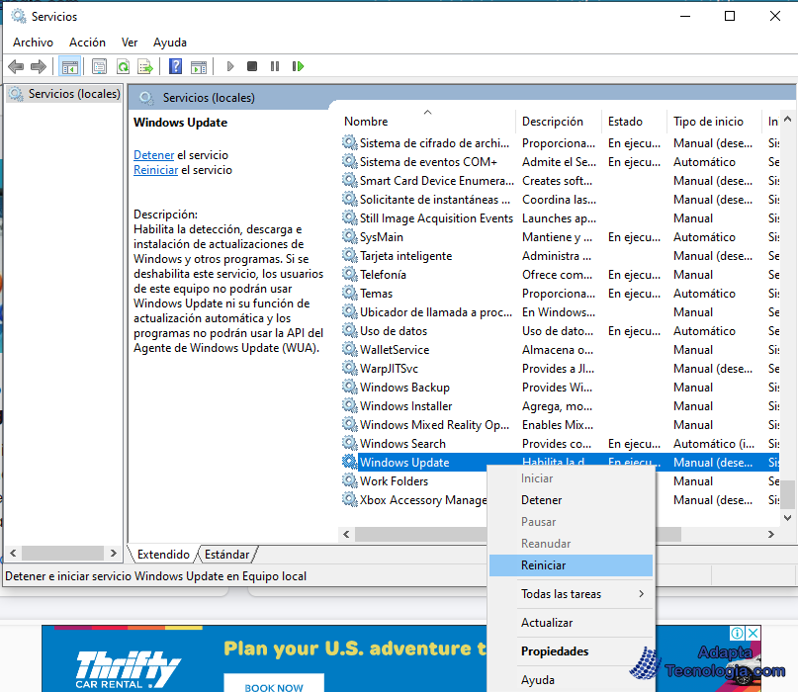Open the Acción menu

click(x=88, y=43)
